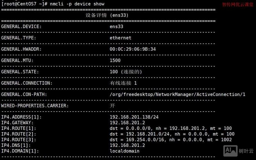Click the 设备详情 (ens33) header
This screenshot has height=160, width=256.
(107, 15)
